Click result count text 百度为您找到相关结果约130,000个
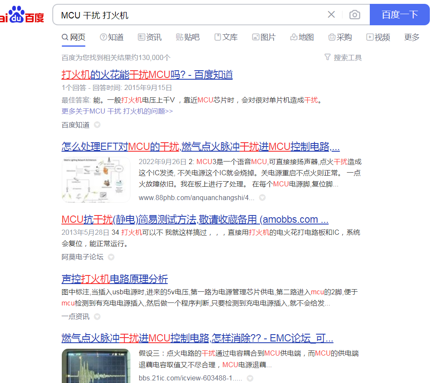Screen dimensions: 441x383 coord(116,57)
